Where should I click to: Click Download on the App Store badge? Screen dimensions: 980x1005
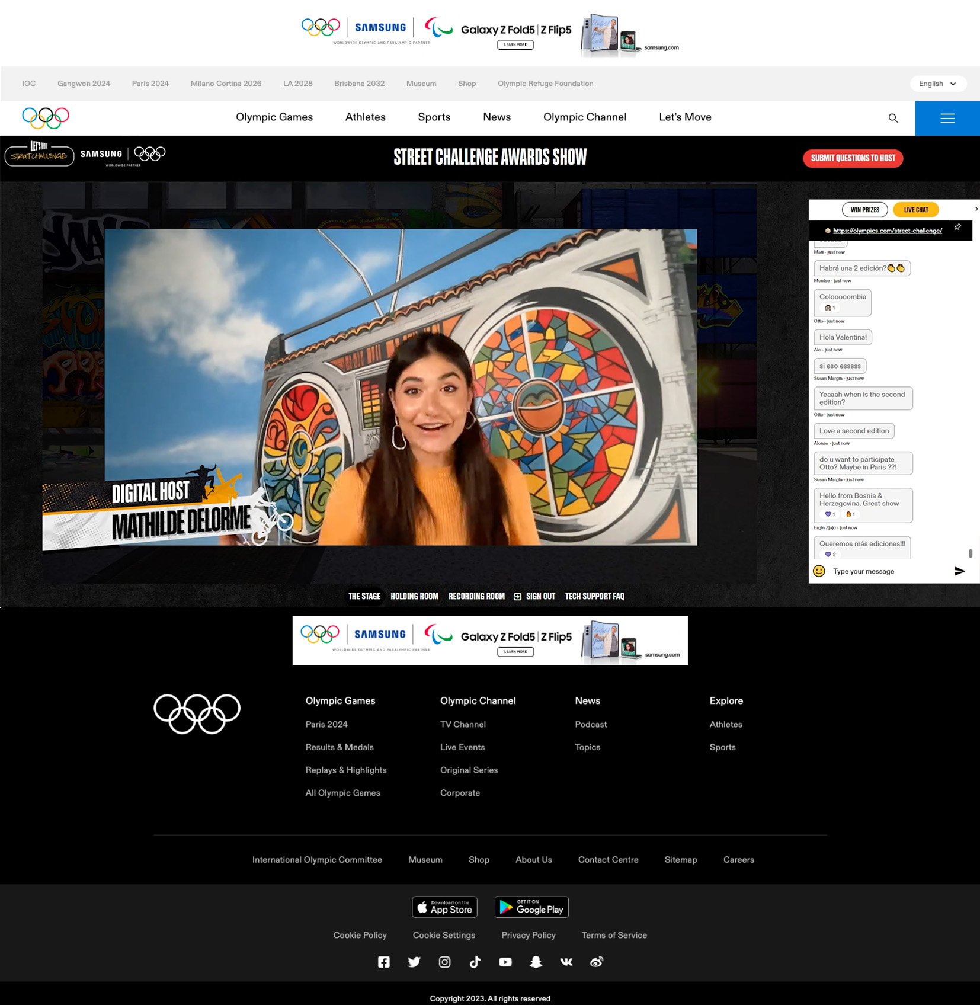(444, 907)
